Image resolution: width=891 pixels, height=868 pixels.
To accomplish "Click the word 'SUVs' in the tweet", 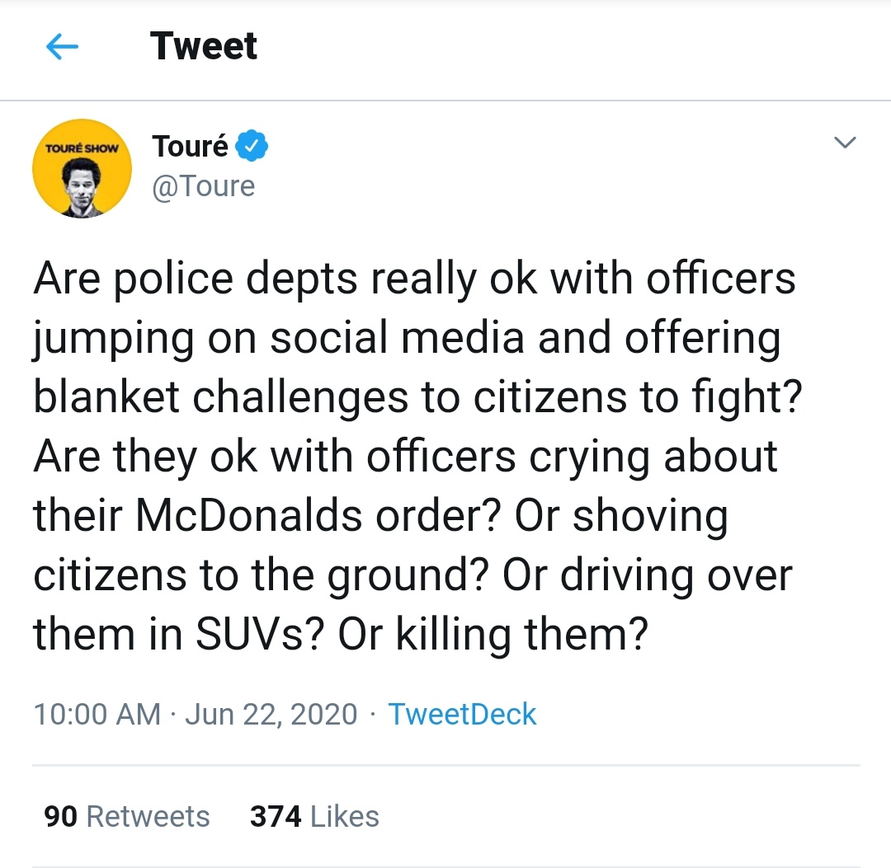I will (x=267, y=634).
